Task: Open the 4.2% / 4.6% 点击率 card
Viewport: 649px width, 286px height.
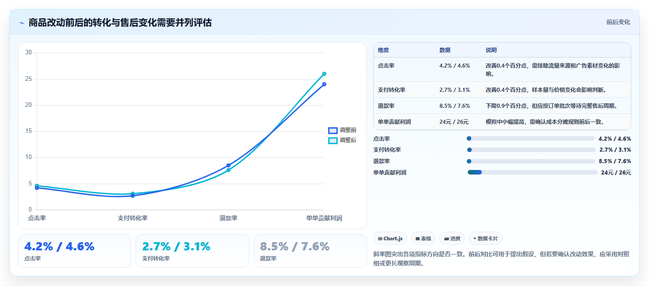Action: tap(74, 251)
